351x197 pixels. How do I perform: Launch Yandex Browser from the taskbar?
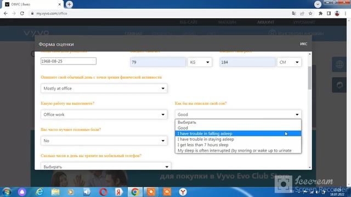pyautogui.click(x=183, y=192)
